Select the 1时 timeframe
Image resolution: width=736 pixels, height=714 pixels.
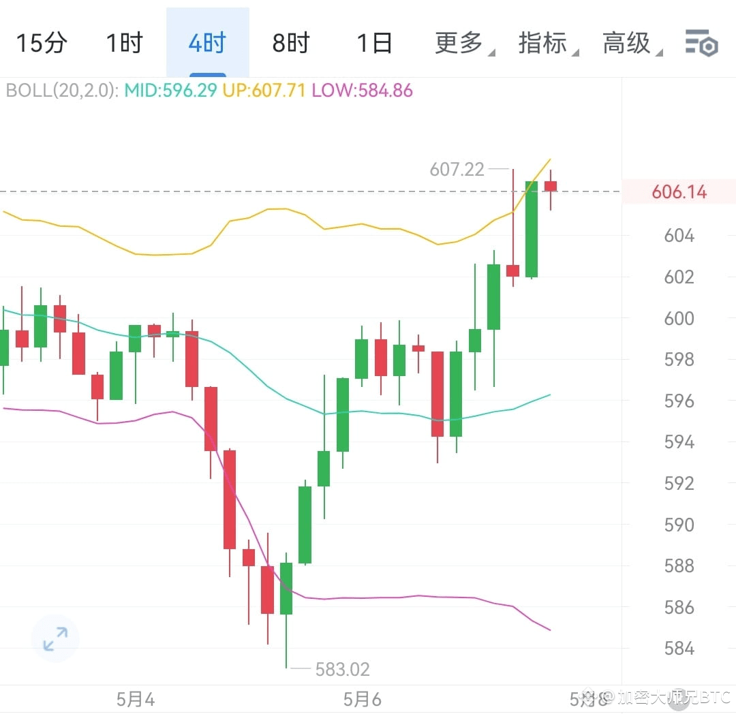click(124, 42)
